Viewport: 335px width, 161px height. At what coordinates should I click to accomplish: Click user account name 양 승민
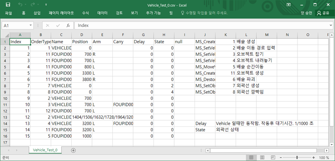[x=306, y=13]
